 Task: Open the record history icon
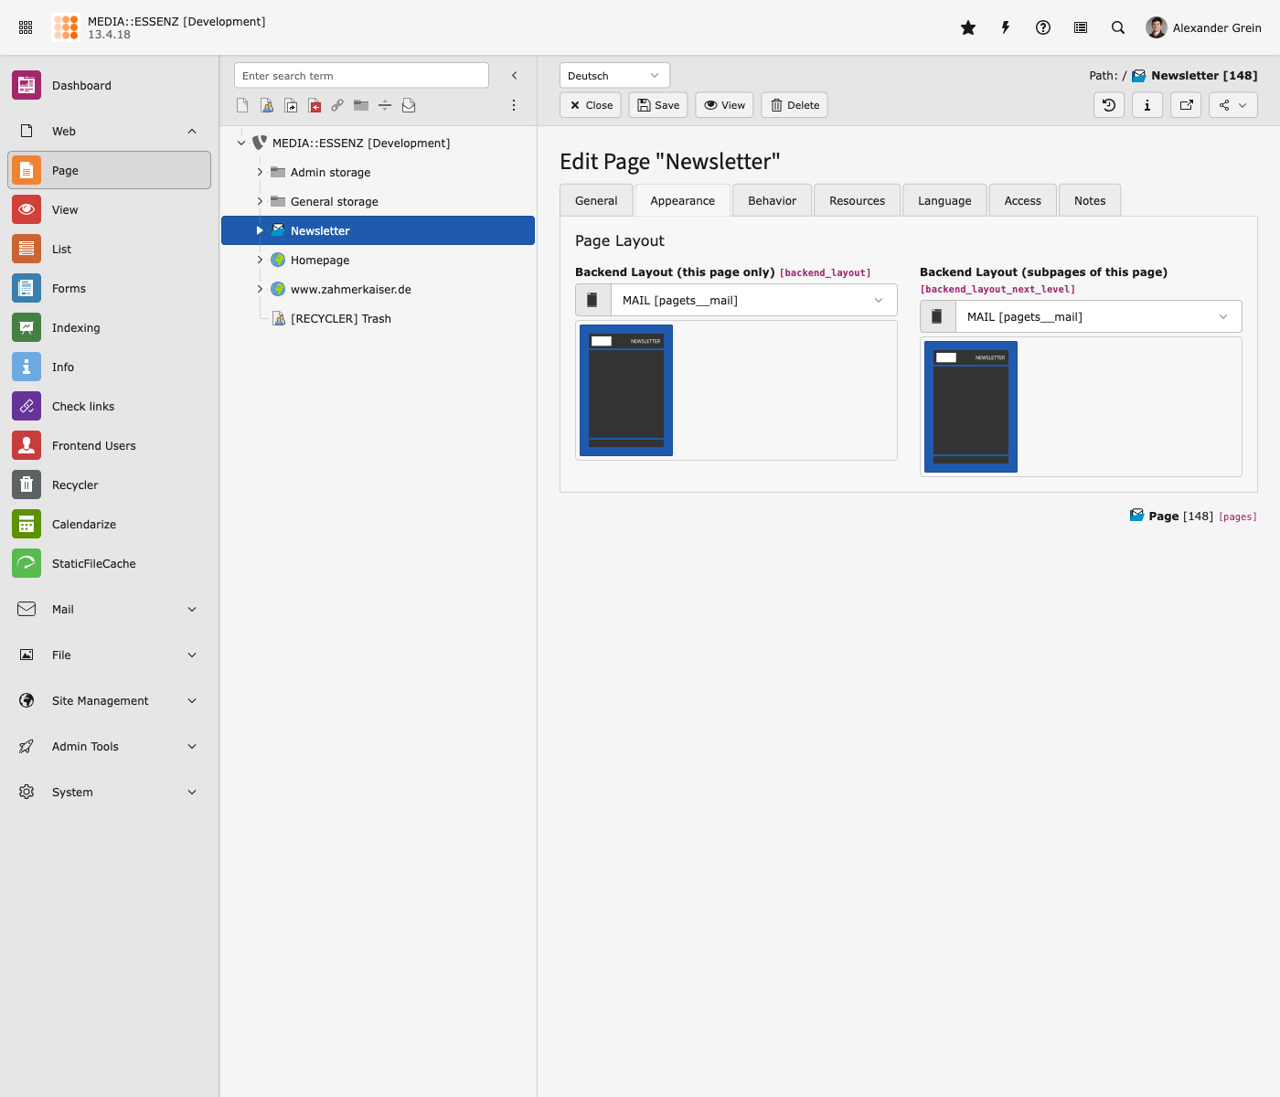1109,105
